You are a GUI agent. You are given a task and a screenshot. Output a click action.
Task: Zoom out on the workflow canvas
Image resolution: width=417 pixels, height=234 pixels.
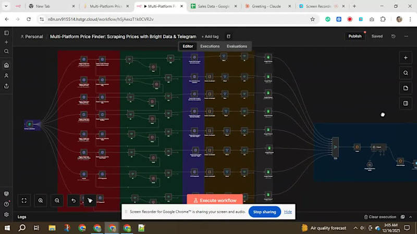pos(57,201)
